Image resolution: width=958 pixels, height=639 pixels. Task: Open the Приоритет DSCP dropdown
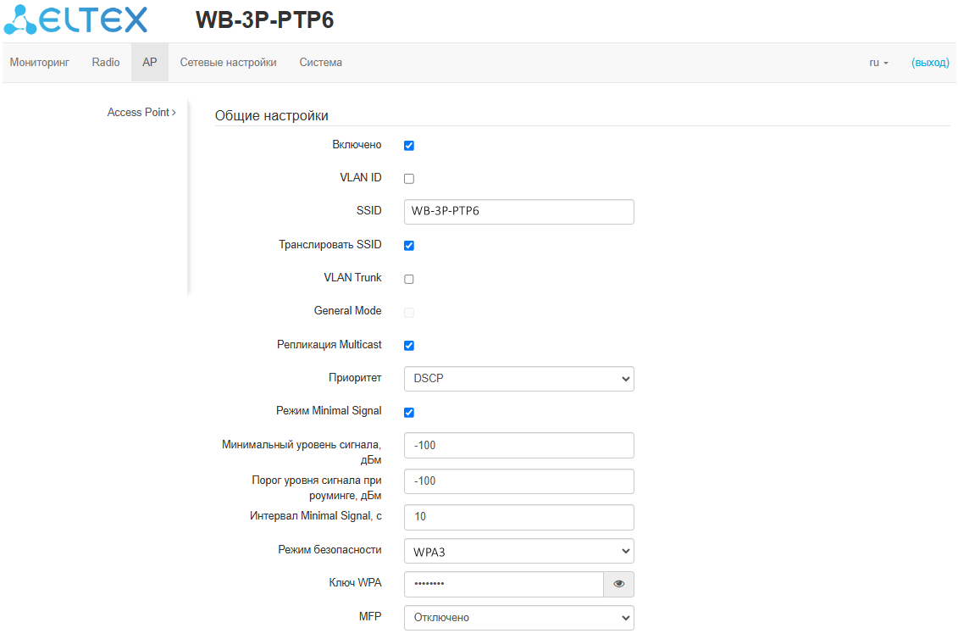pos(518,379)
